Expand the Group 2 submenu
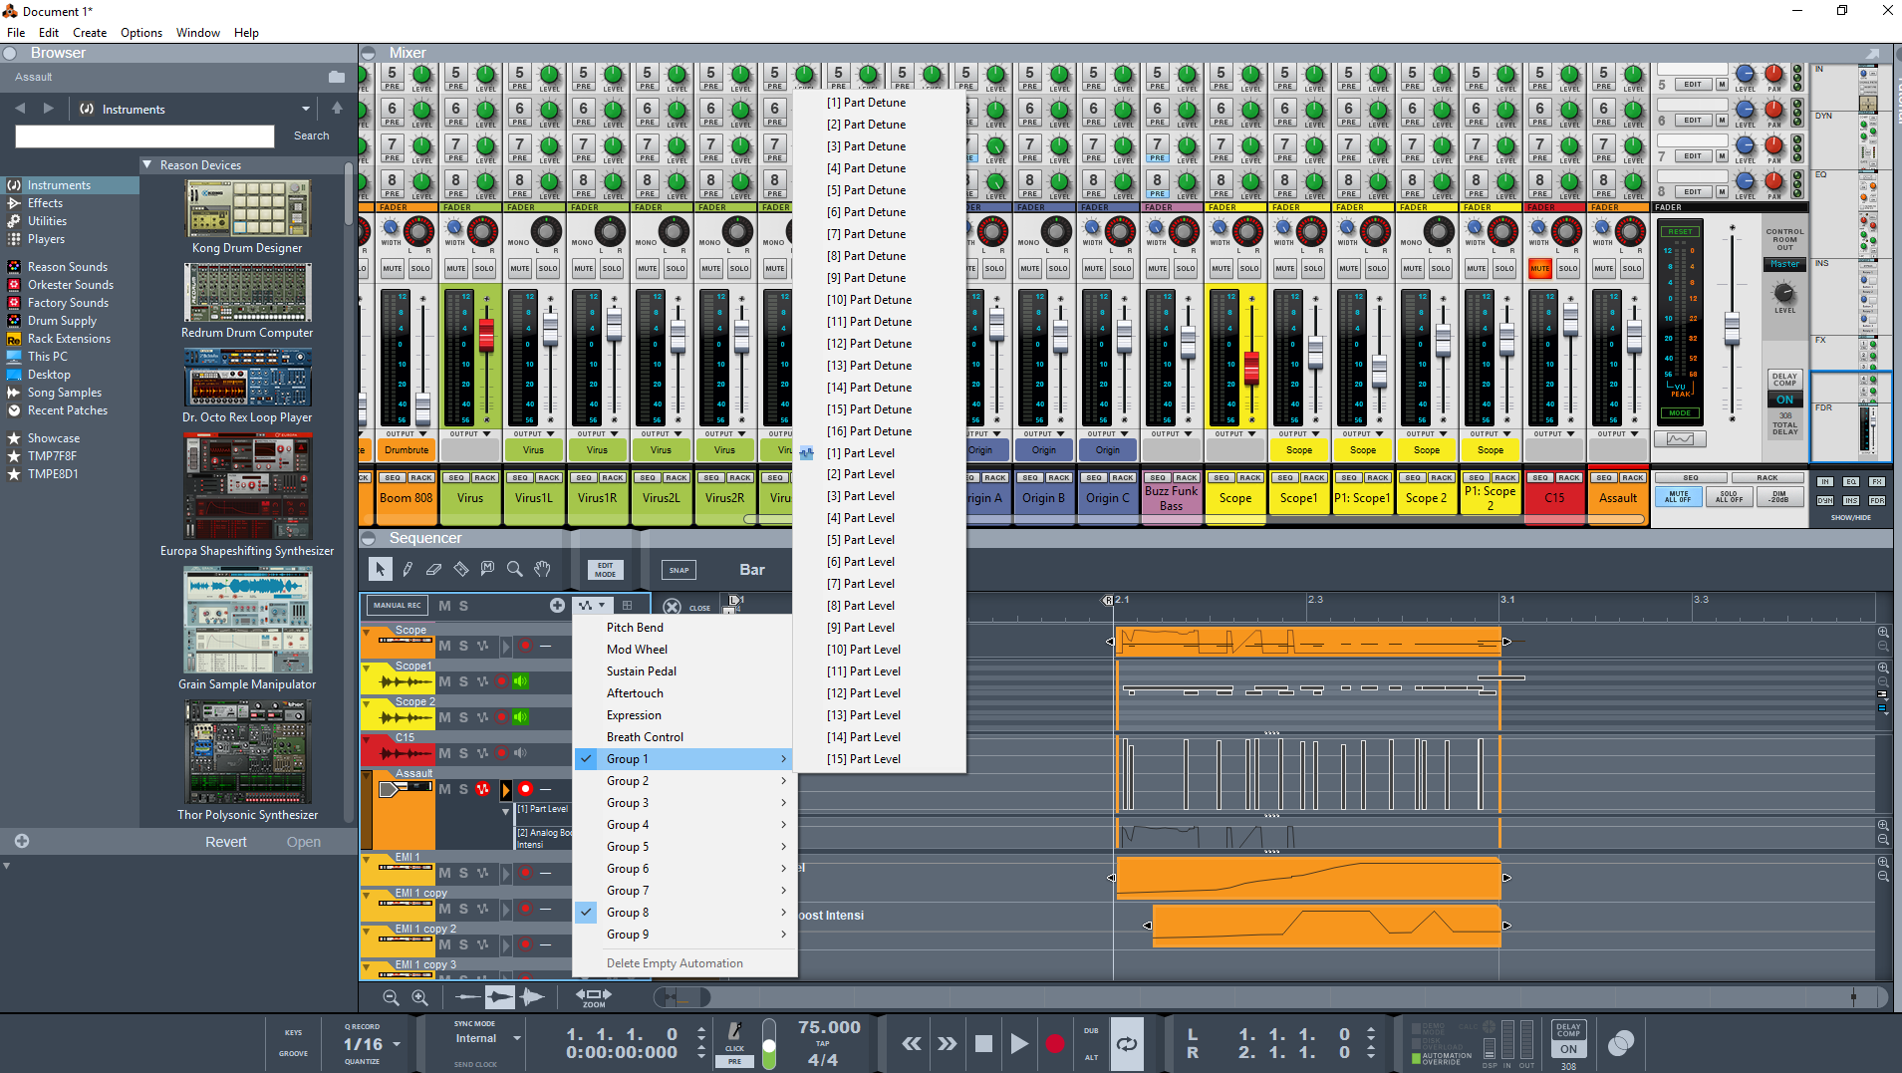The height and width of the screenshot is (1073, 1902). pos(685,781)
